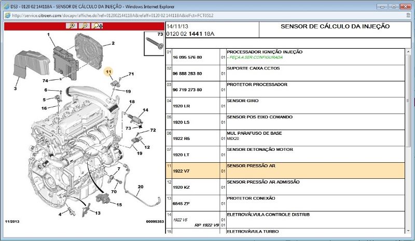Click part number 96 719 273 80
415x241 pixels.
[187, 90]
